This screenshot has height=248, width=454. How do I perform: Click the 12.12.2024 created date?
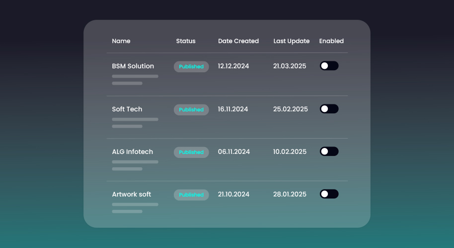click(x=233, y=66)
